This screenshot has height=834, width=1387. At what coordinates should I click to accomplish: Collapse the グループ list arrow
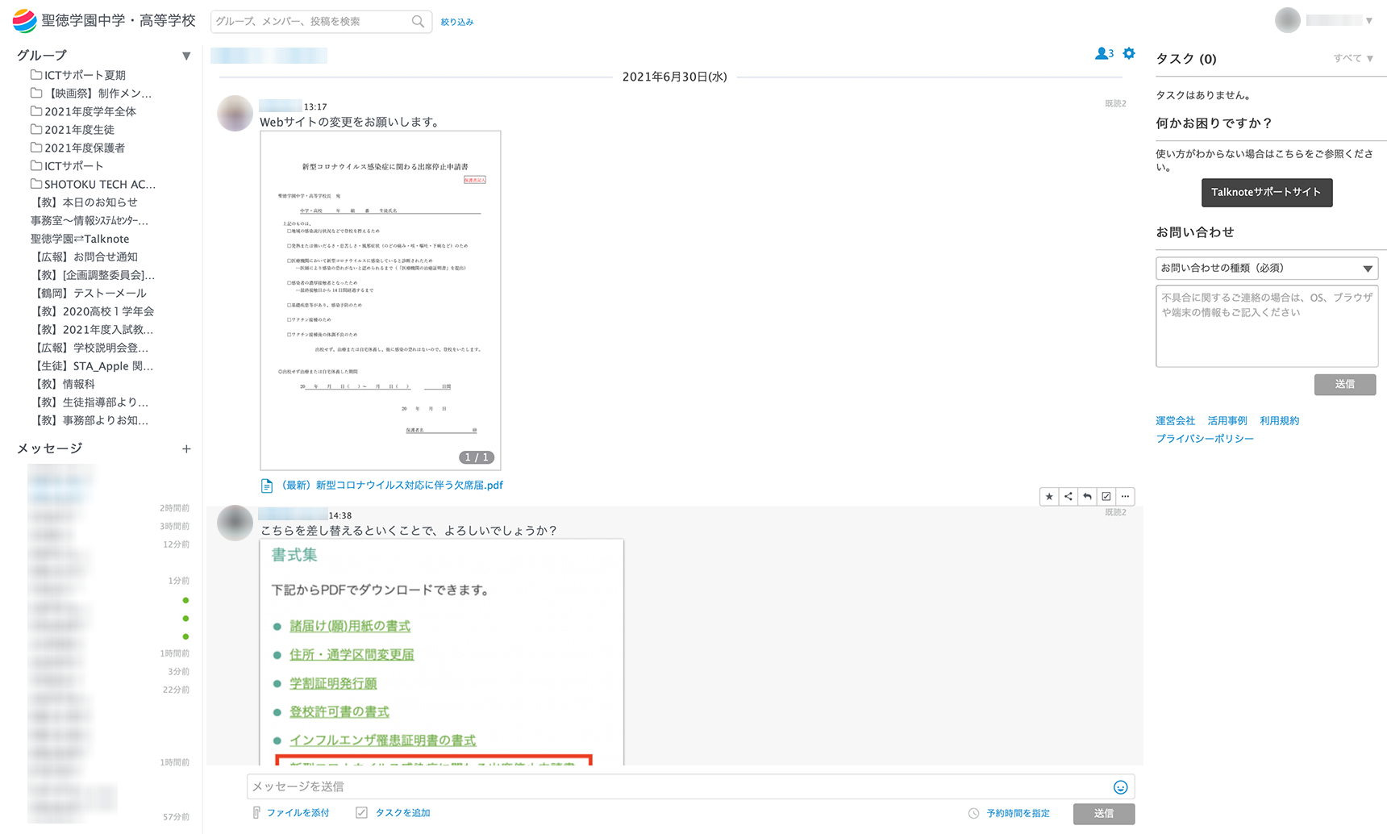tap(186, 56)
